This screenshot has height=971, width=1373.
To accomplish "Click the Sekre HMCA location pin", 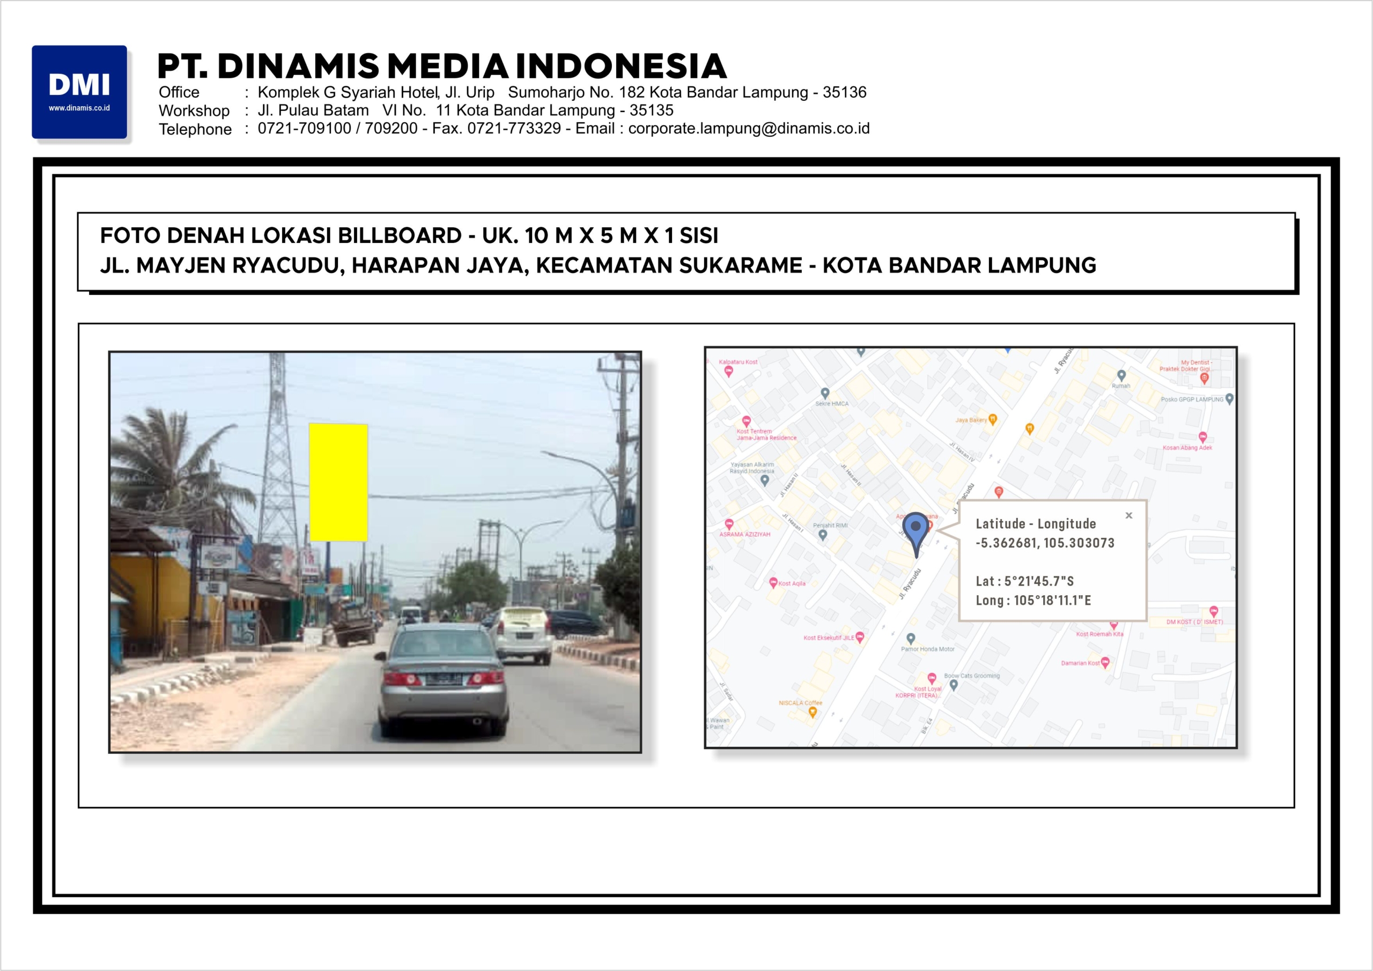I will coord(825,394).
